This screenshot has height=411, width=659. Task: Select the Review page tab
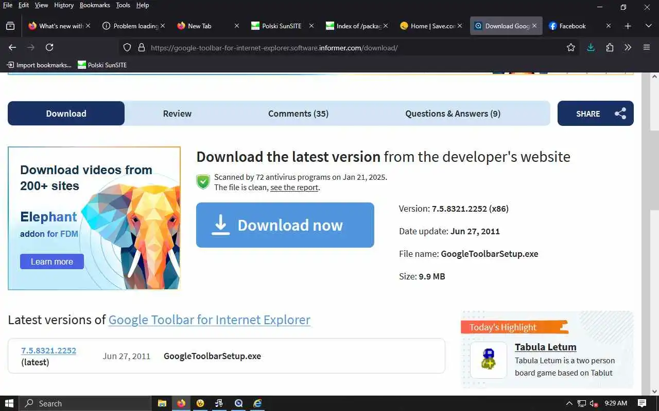click(177, 114)
